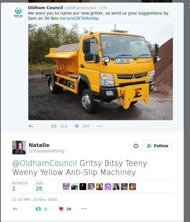Open more options under Natalie's tweet
Viewport: 190px width, 222px height.
pos(84,209)
